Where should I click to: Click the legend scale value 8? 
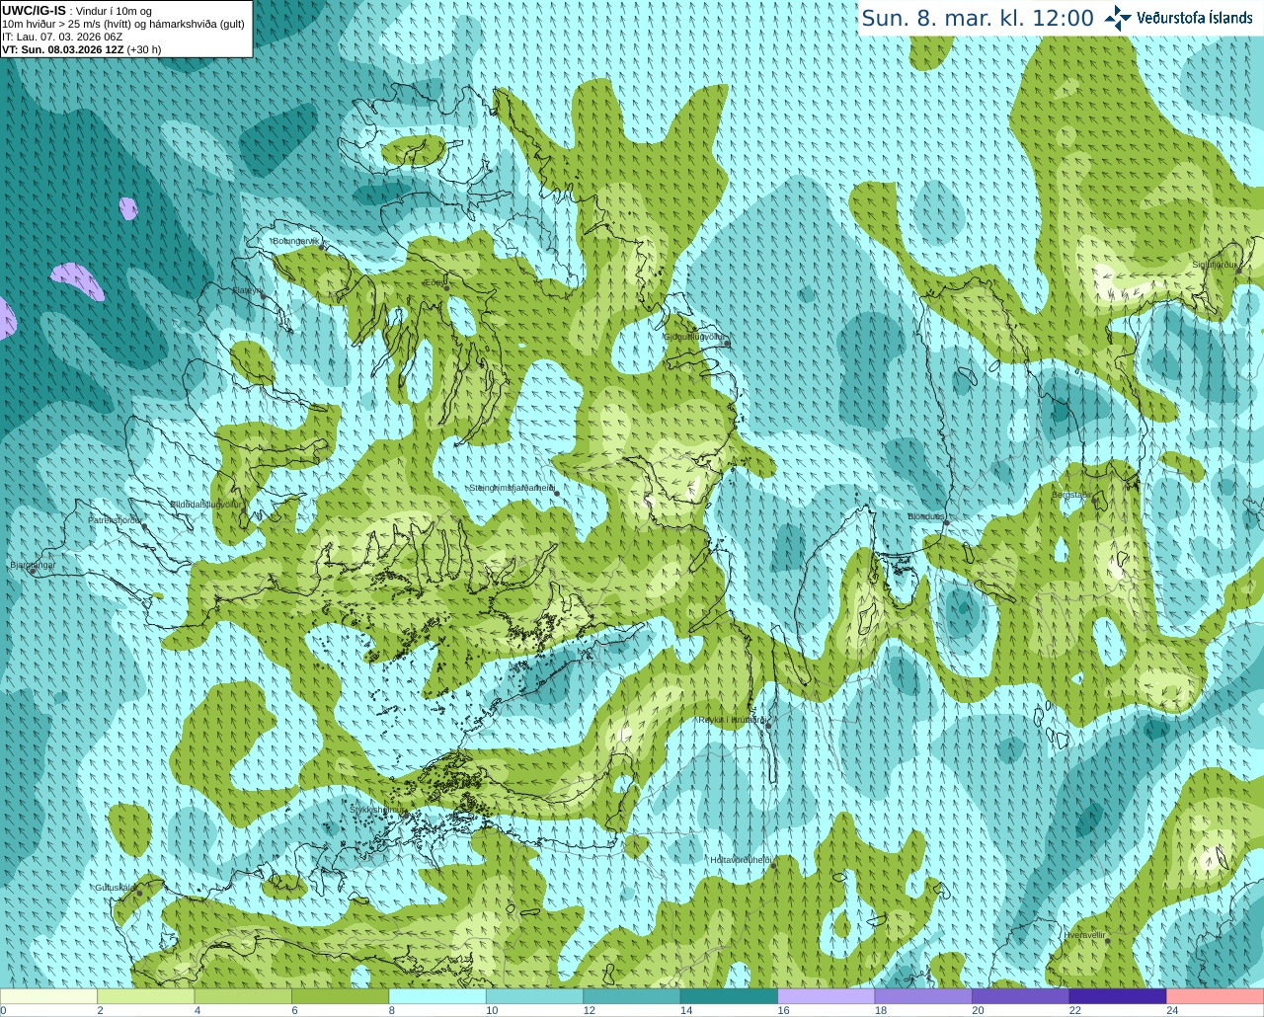coord(392,1010)
